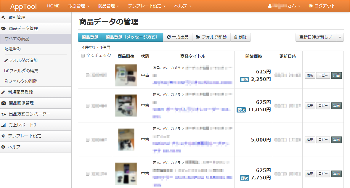Click 出品 button for the 5,000円 item
Viewport: 350px width, 188px height.
pos(336,139)
